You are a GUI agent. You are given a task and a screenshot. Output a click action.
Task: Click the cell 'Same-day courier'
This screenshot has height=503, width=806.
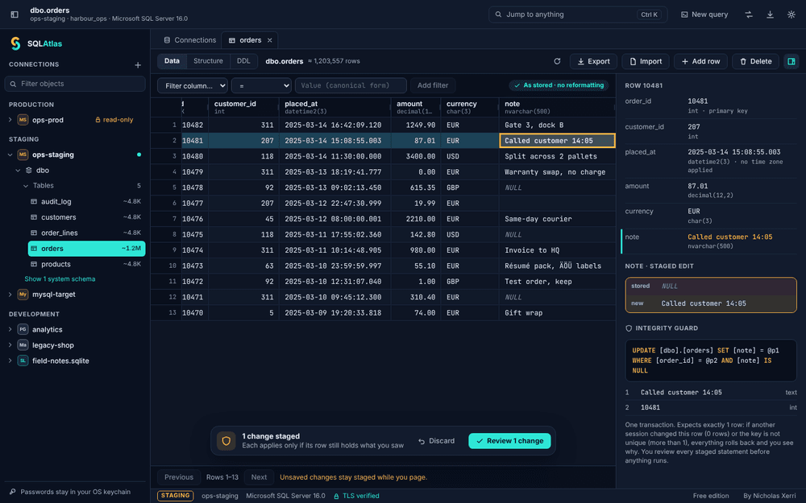[557, 219]
